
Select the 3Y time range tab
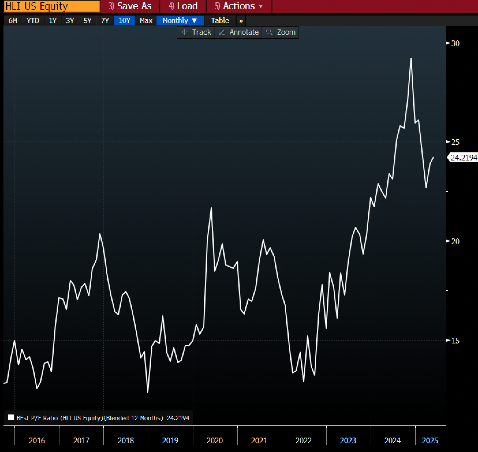70,20
